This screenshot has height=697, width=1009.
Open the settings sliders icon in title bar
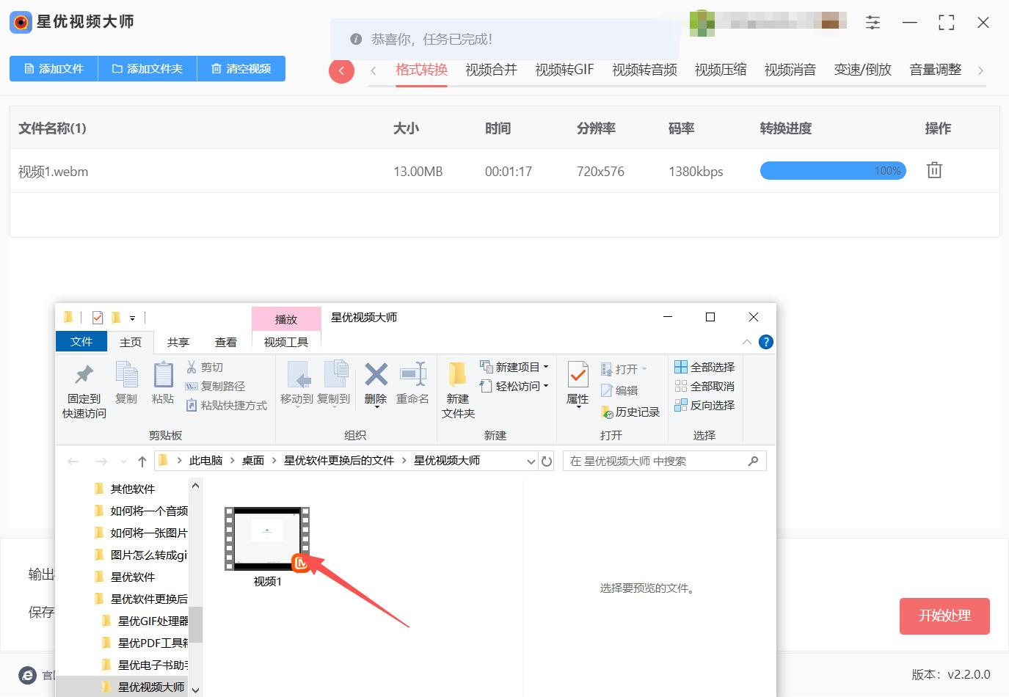(x=873, y=23)
